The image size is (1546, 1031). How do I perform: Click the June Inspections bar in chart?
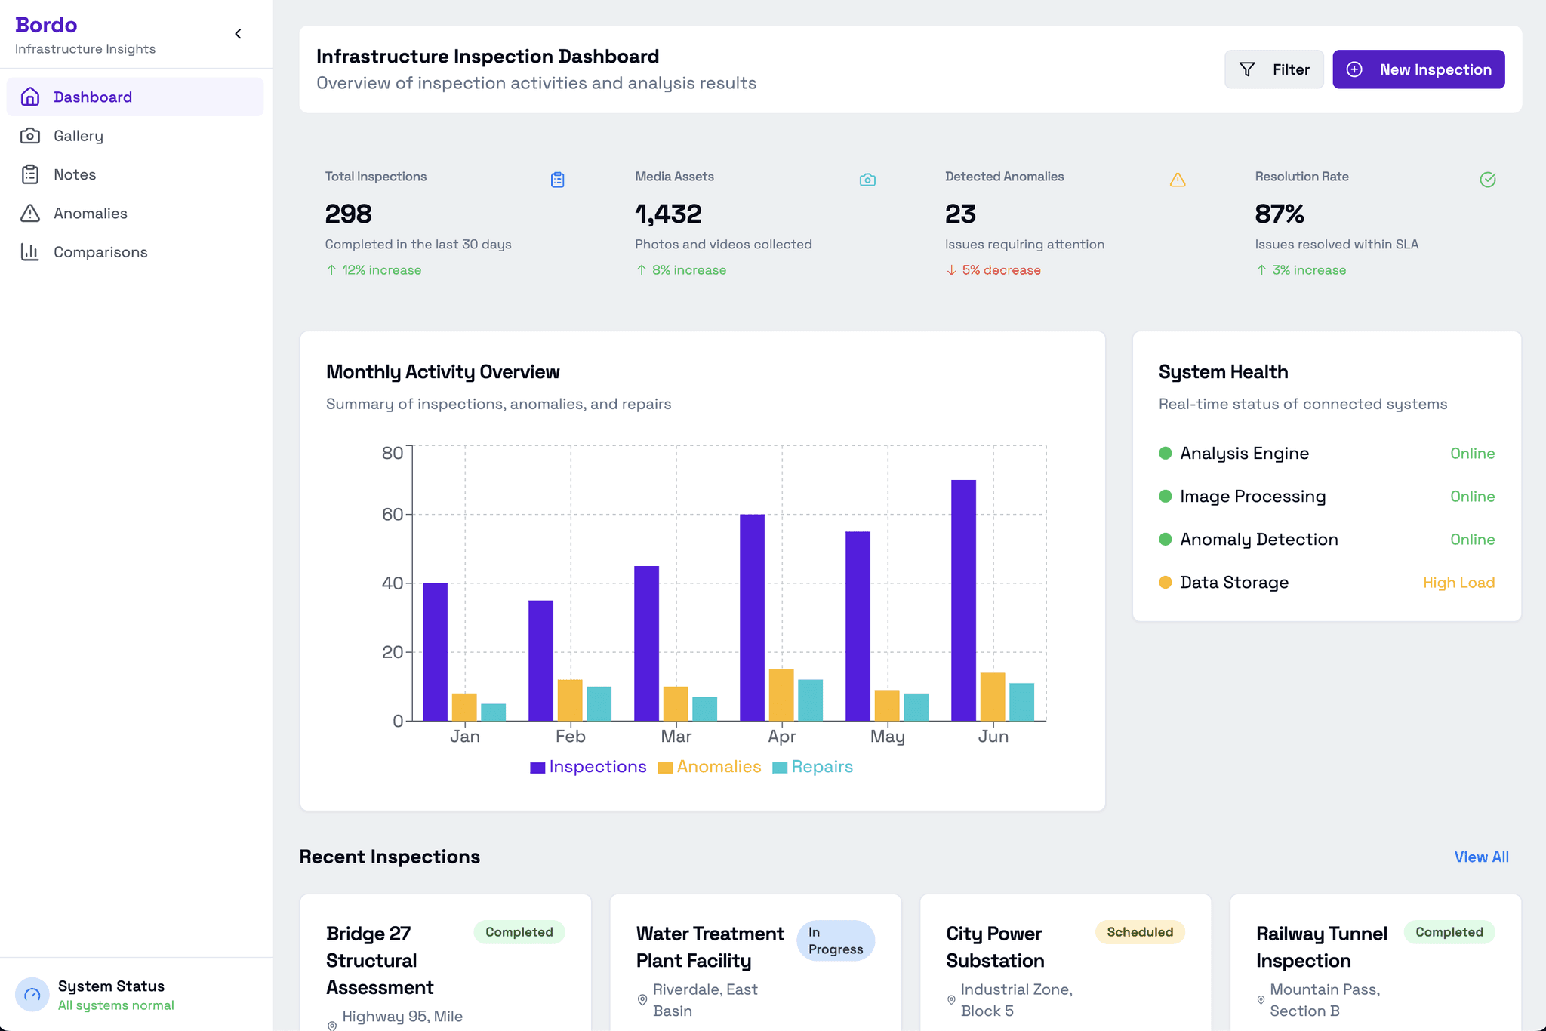pyautogui.click(x=963, y=600)
